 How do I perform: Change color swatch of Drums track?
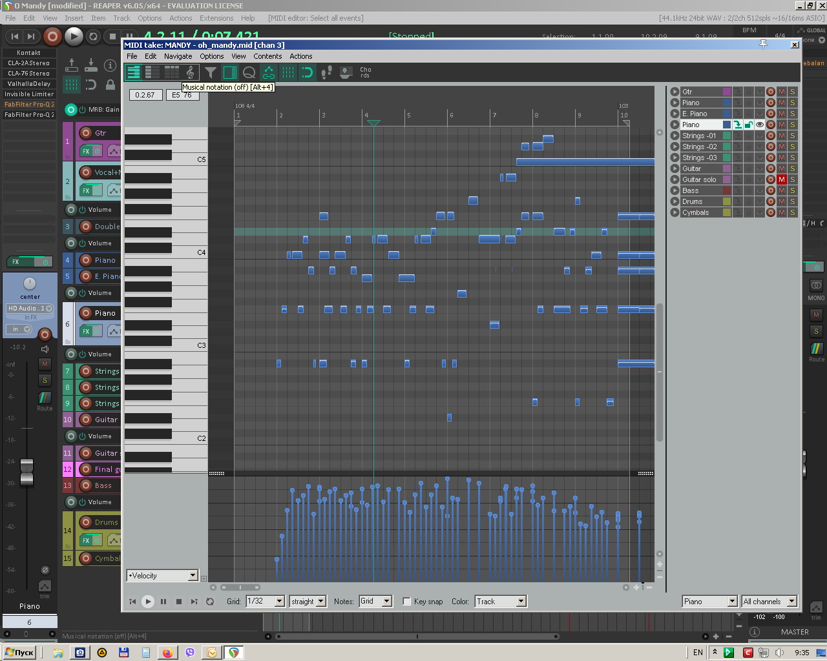(x=727, y=201)
